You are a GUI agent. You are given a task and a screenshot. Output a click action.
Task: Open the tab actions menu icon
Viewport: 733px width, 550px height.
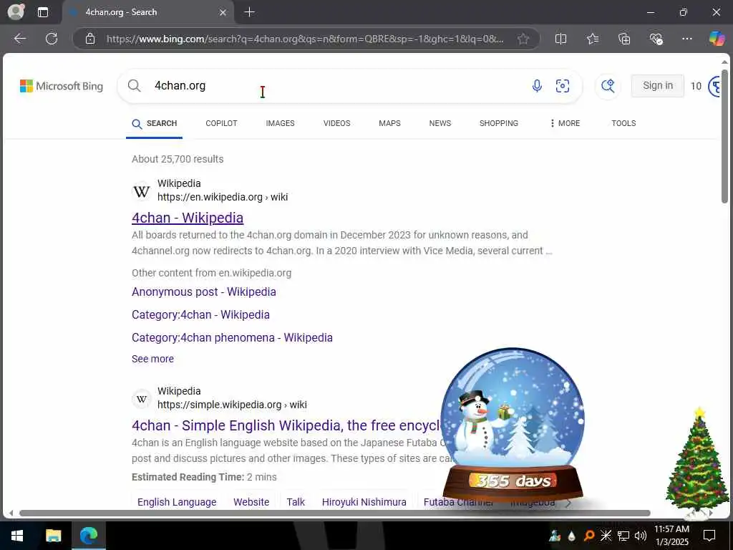(42, 12)
